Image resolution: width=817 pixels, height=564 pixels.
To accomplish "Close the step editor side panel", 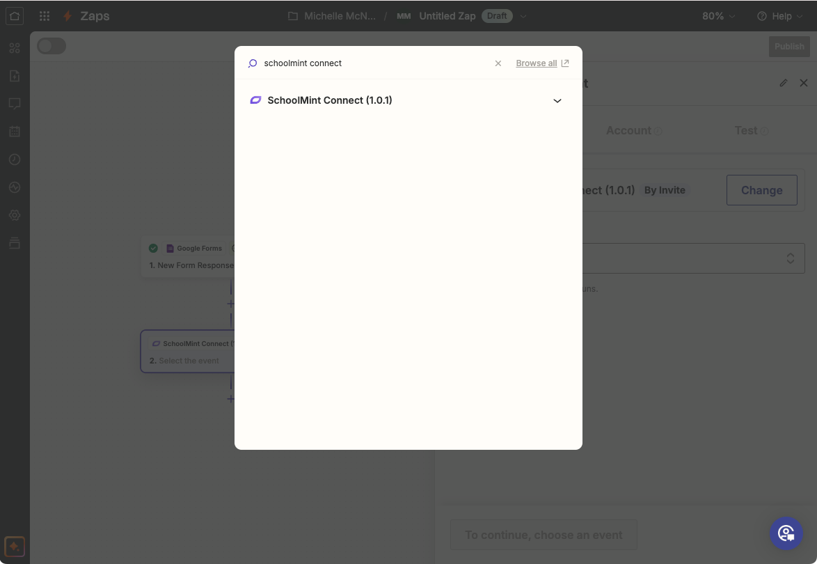I will pos(804,83).
